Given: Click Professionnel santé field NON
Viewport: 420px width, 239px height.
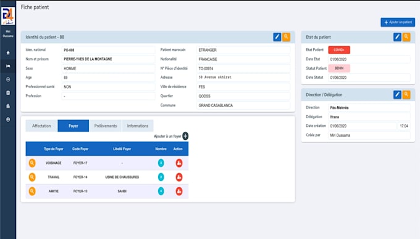Looking at the screenshot, I should pos(108,87).
